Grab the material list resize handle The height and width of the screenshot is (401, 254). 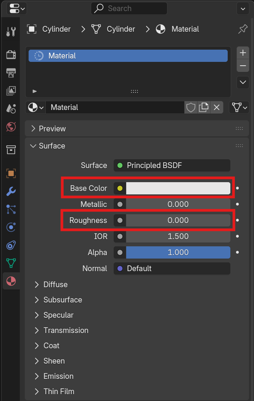tap(135, 91)
